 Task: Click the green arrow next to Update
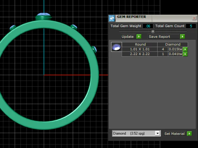(x=139, y=37)
